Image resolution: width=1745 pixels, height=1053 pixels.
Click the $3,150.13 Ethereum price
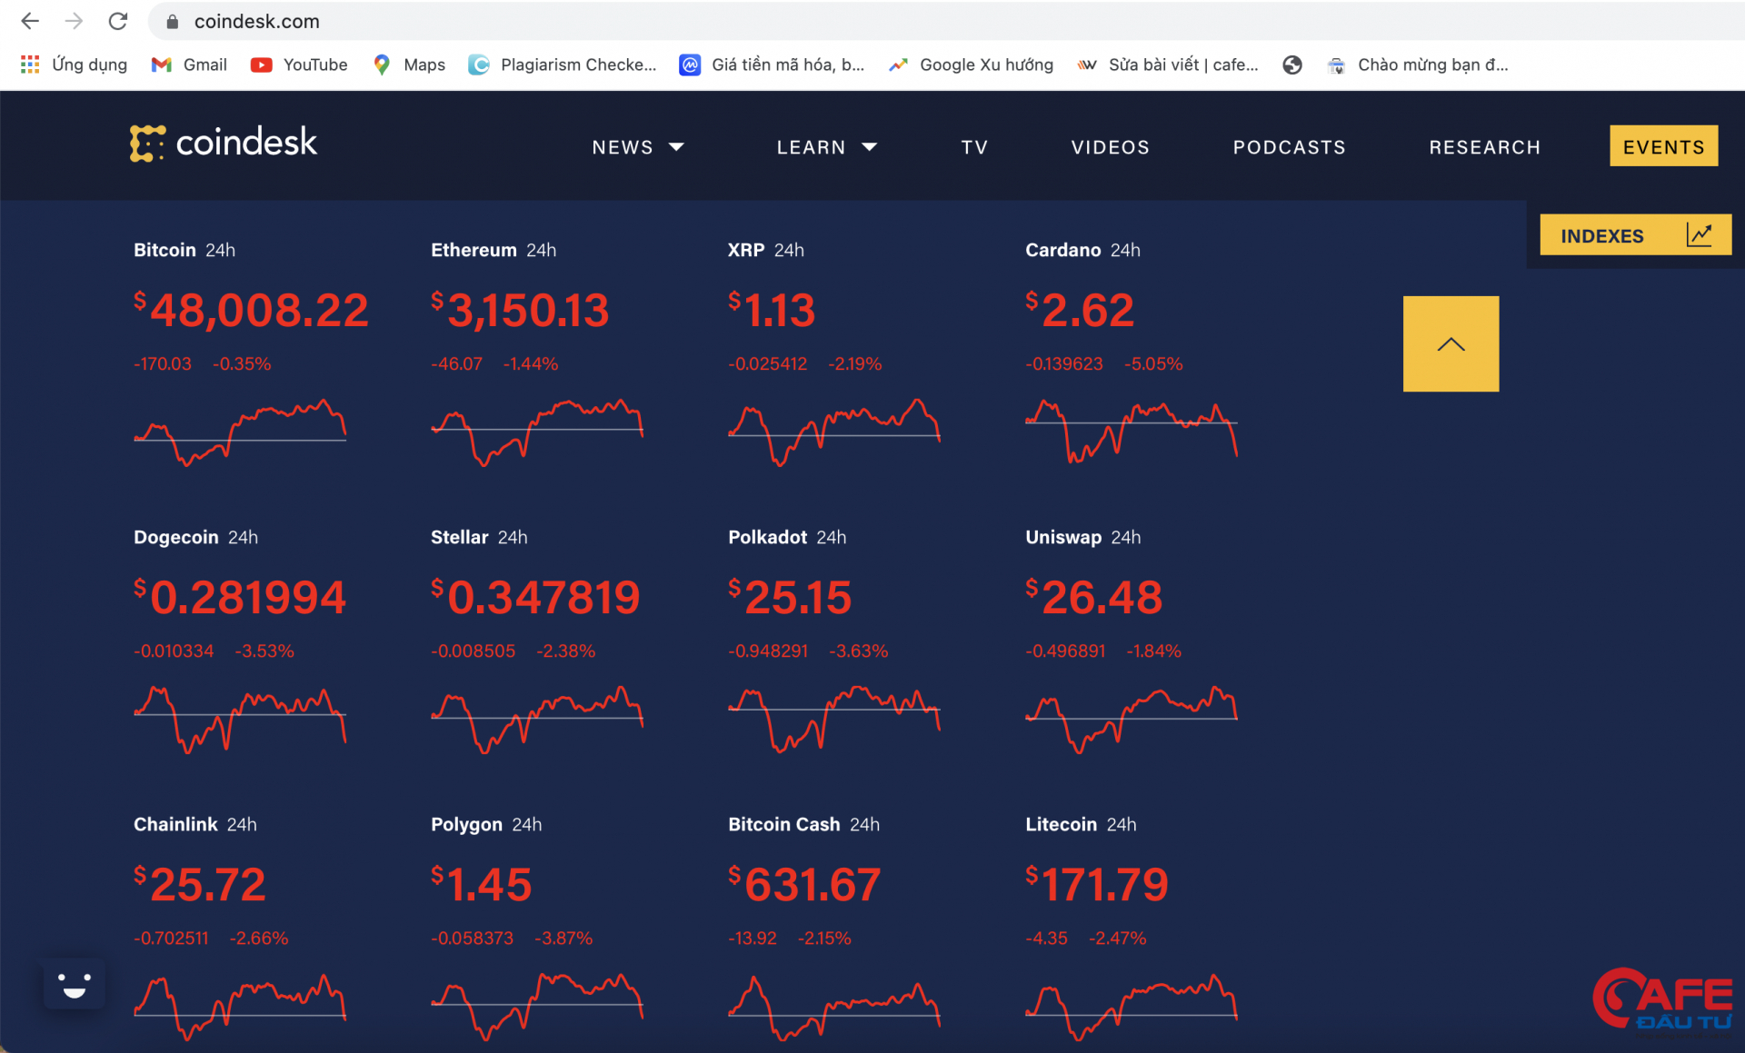coord(520,310)
